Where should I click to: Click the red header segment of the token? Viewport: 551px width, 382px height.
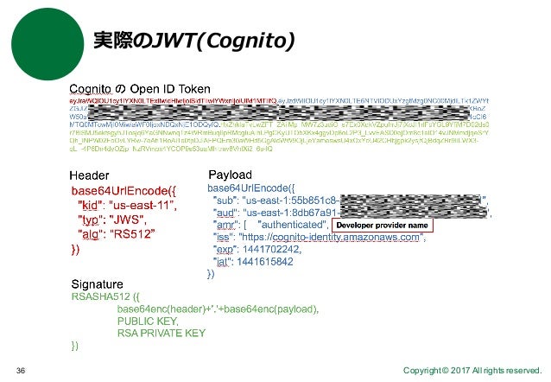174,101
